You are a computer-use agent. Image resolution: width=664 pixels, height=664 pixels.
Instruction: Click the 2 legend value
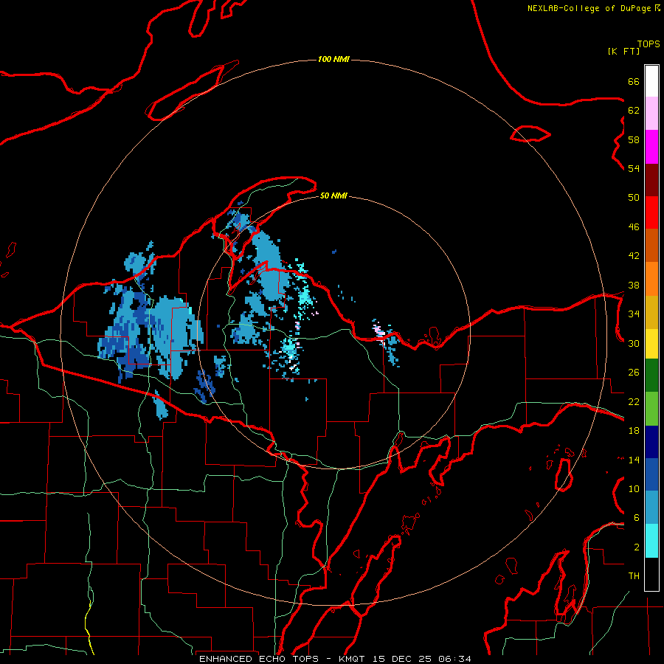(x=637, y=547)
